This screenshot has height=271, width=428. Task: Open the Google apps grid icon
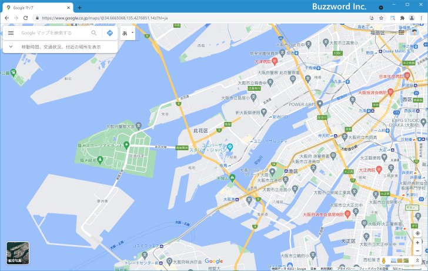401,32
